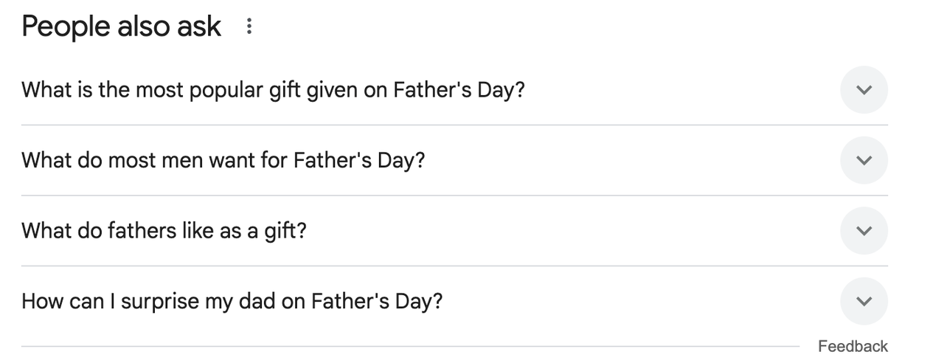Image resolution: width=944 pixels, height=363 pixels.
Task: Click the 'People also ask' heading
Action: pos(121,27)
